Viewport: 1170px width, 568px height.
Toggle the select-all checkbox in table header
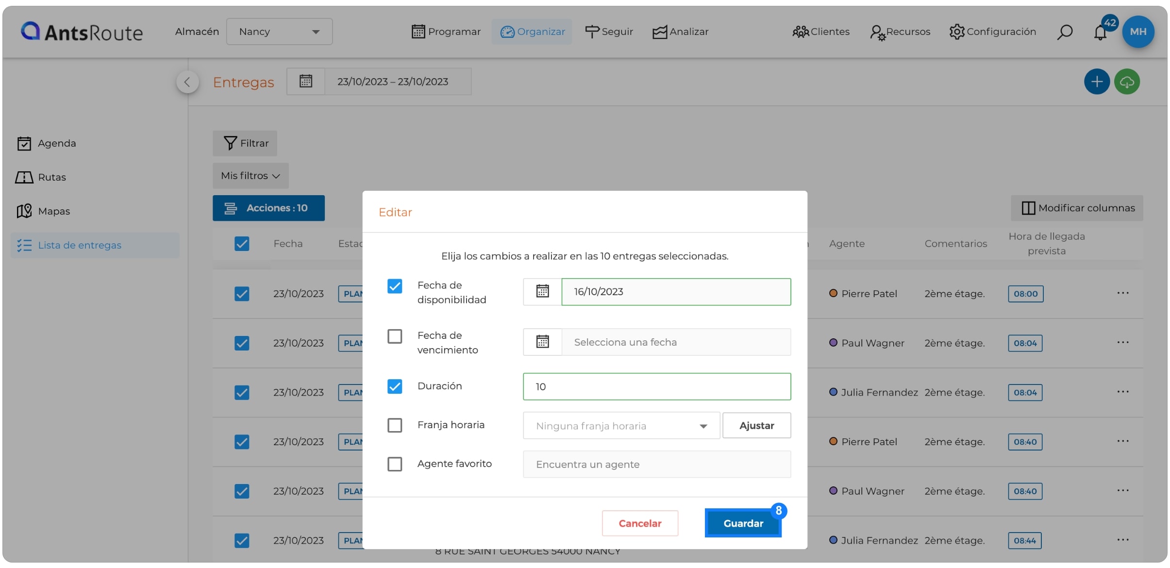242,244
